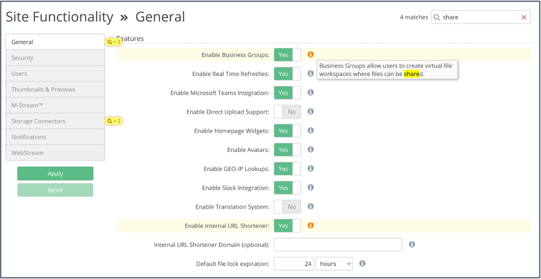The height and width of the screenshot is (279, 541).
Task: Turn on Enable Direct Upload Support
Action: (x=287, y=112)
